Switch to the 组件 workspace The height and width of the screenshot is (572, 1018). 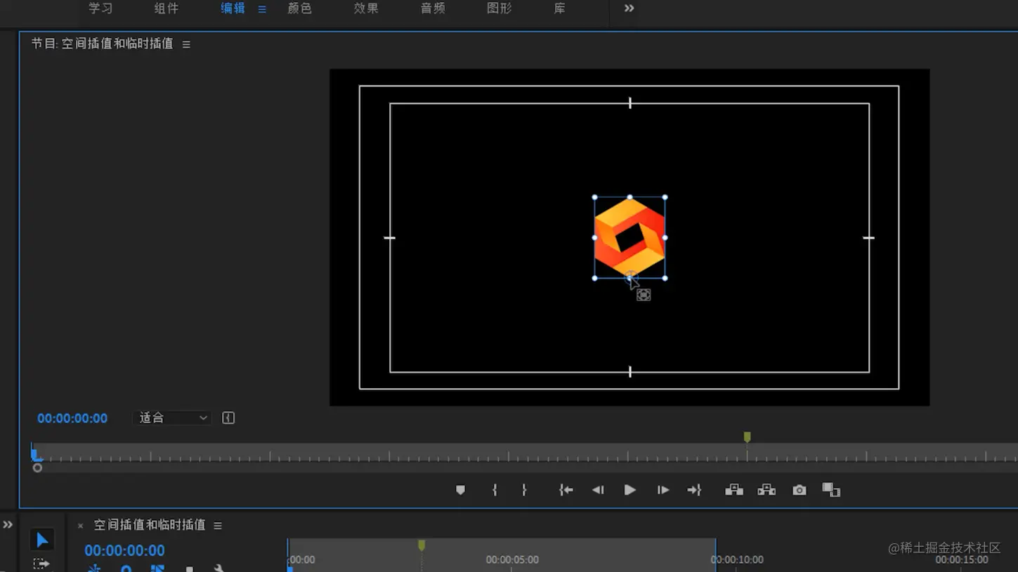[167, 8]
